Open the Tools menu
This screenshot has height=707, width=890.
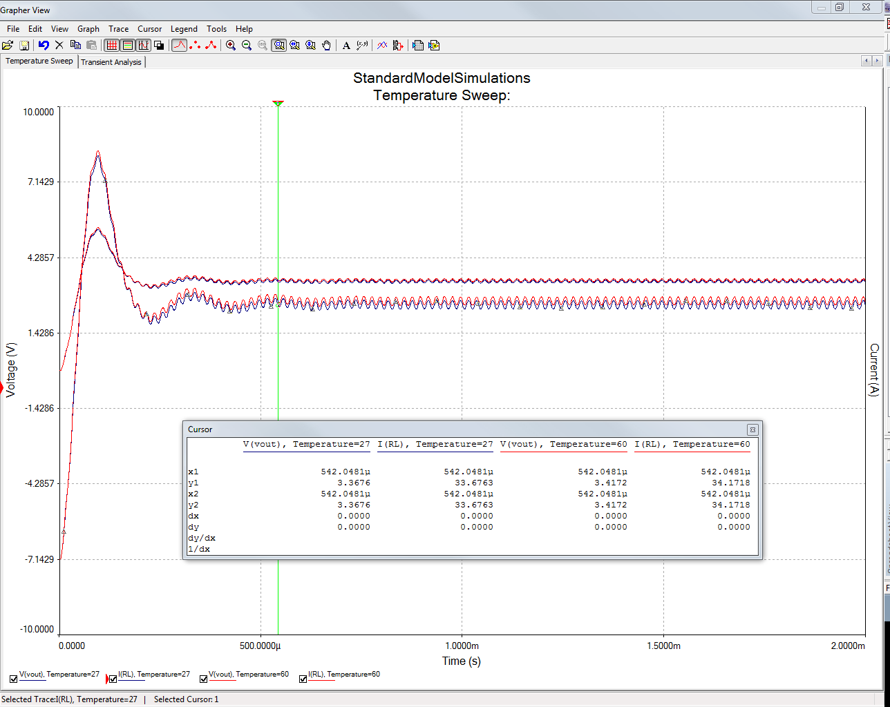217,29
